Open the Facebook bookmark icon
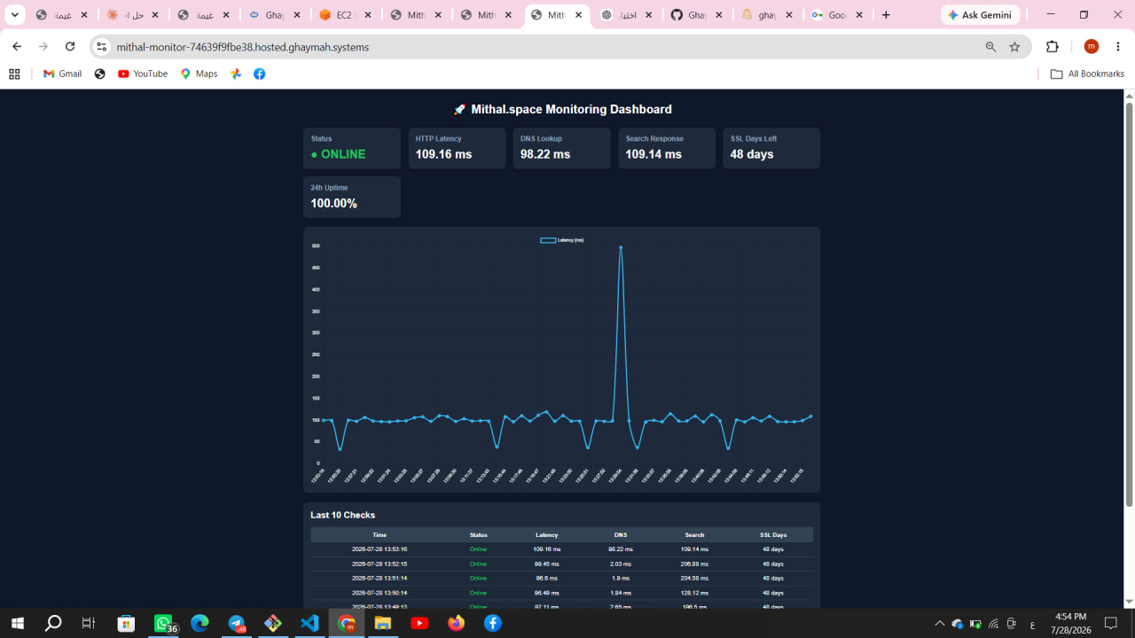The width and height of the screenshot is (1135, 638). pos(259,74)
